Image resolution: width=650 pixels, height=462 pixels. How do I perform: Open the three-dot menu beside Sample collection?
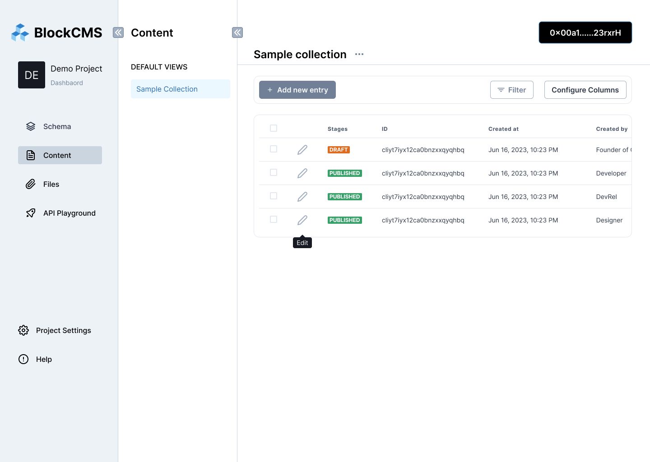click(x=359, y=54)
